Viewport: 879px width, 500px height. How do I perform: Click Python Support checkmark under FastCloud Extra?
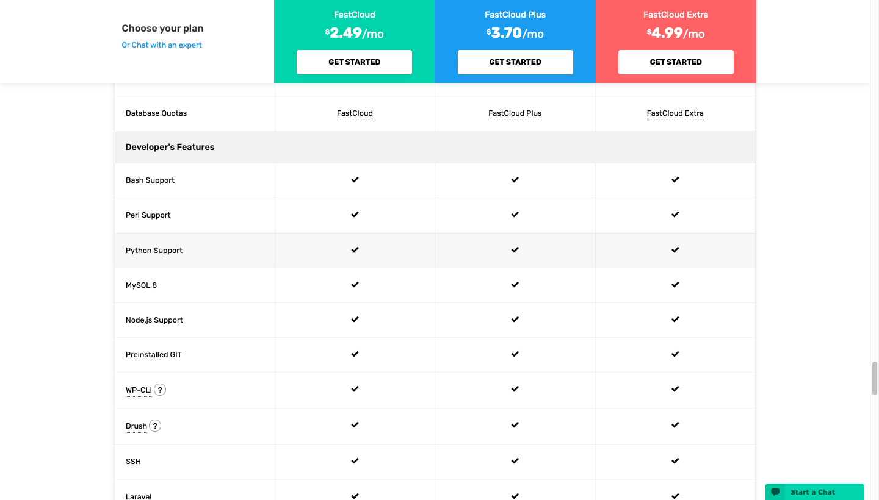pos(675,250)
